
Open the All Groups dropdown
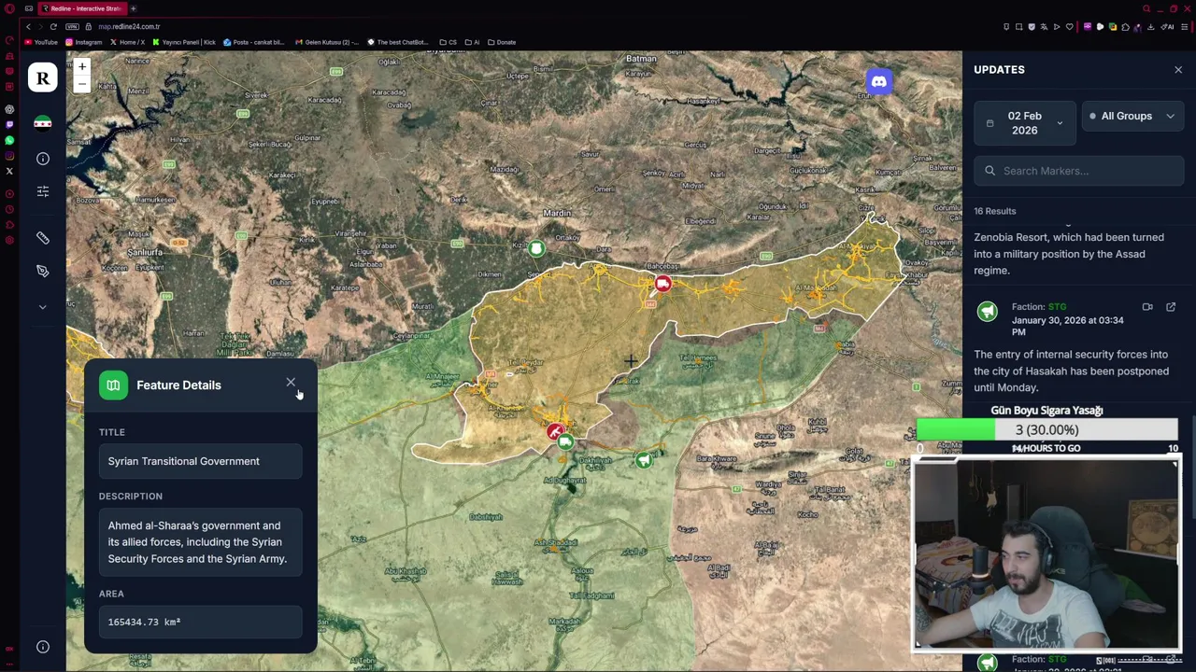click(x=1132, y=116)
